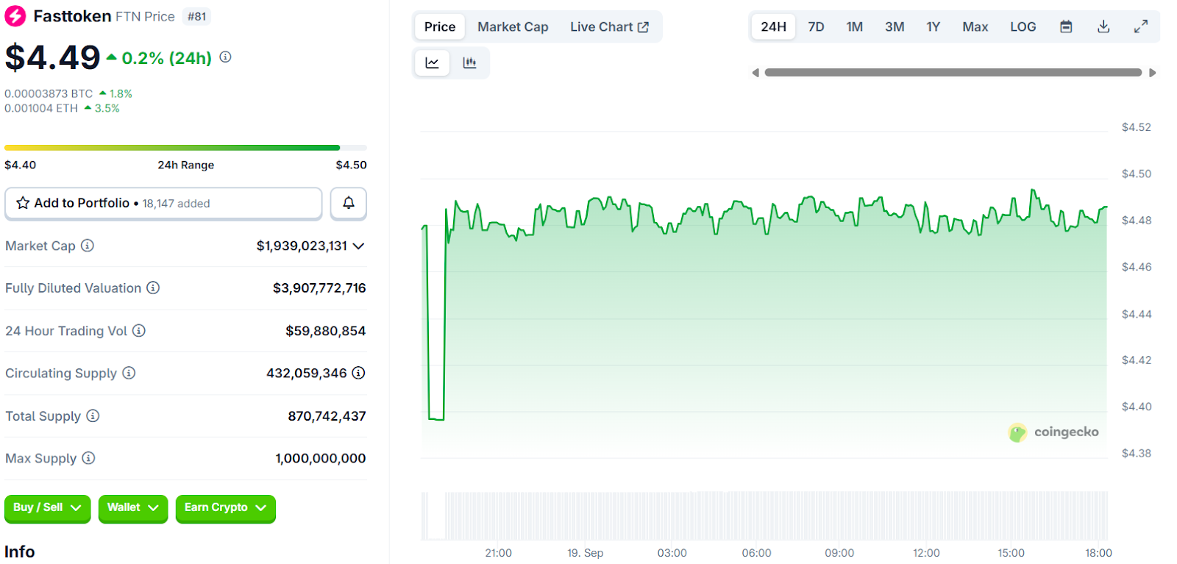The height and width of the screenshot is (564, 1177).
Task: Show Fully Diluted Valuation info icon
Action: 153,288
